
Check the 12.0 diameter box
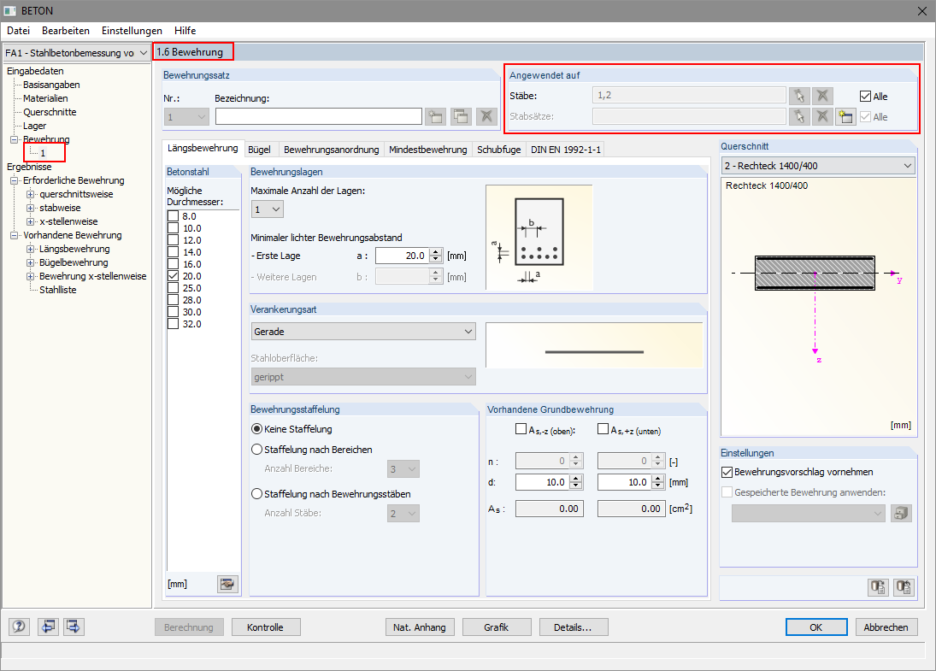point(174,240)
